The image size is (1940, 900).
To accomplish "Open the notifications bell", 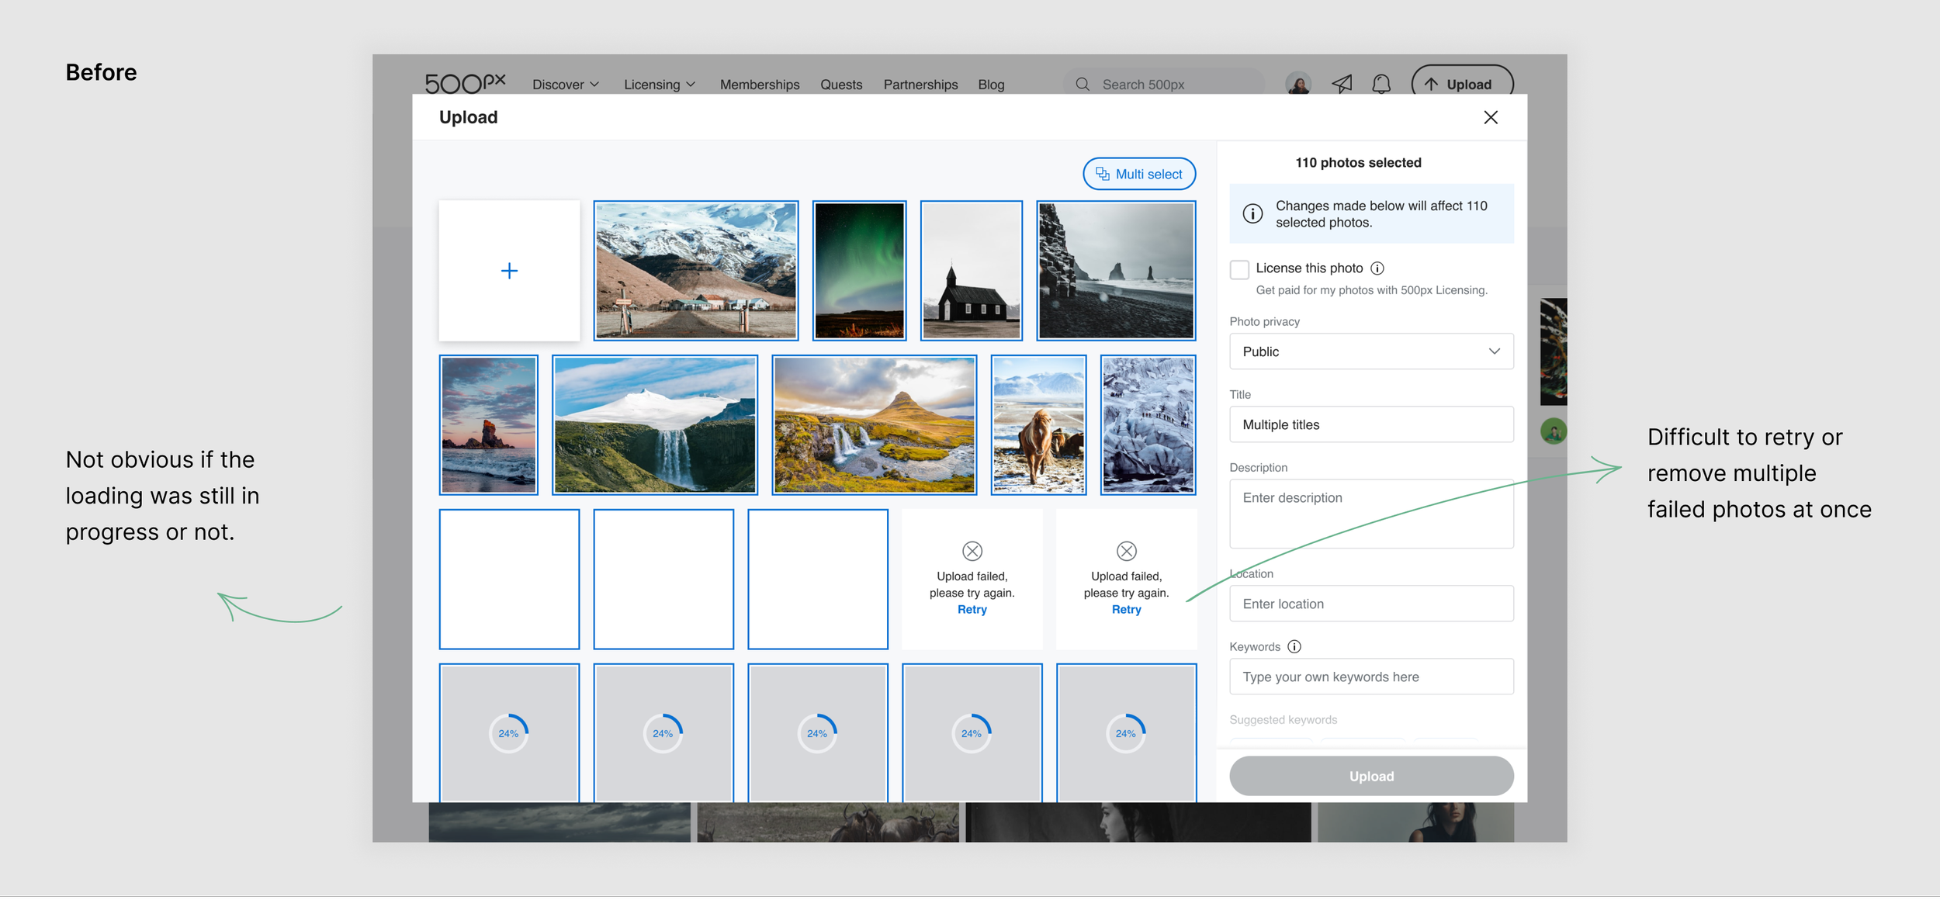I will pyautogui.click(x=1381, y=84).
